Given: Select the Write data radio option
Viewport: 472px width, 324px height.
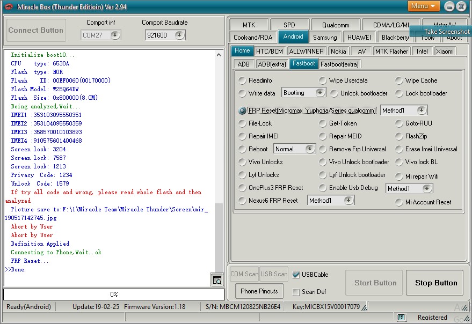Looking at the screenshot, I should point(257,93).
